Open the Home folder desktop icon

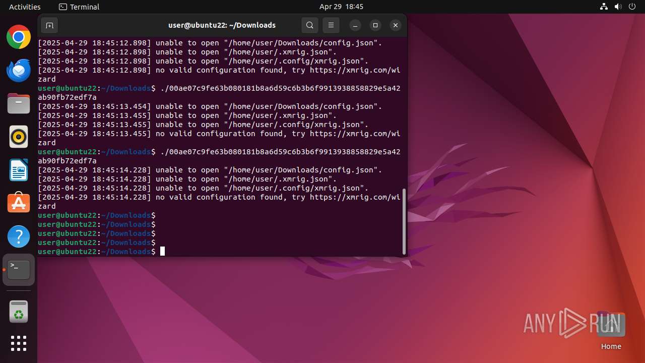click(x=611, y=331)
